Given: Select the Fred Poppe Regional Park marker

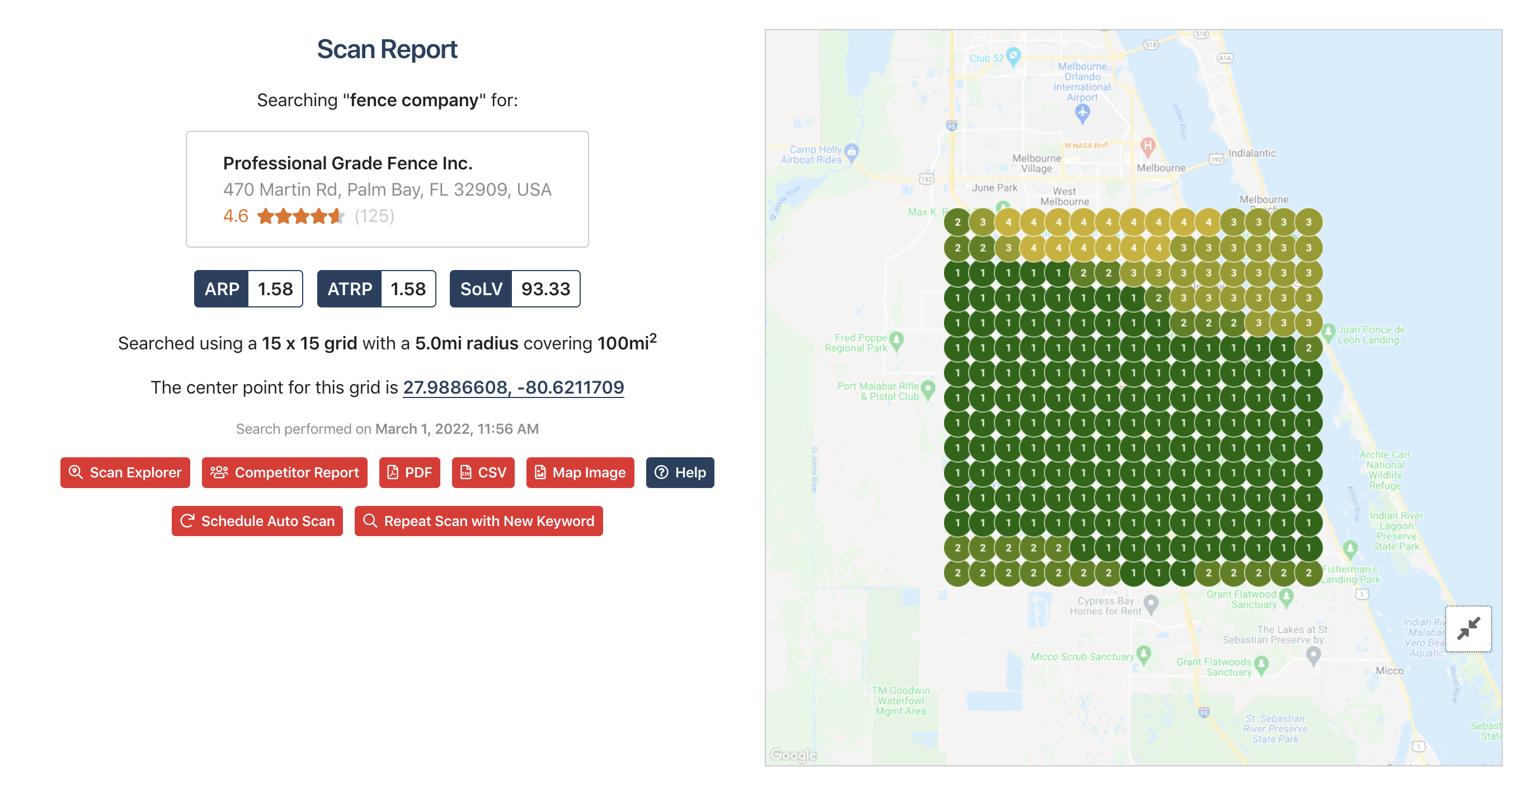Looking at the screenshot, I should pyautogui.click(x=896, y=341).
